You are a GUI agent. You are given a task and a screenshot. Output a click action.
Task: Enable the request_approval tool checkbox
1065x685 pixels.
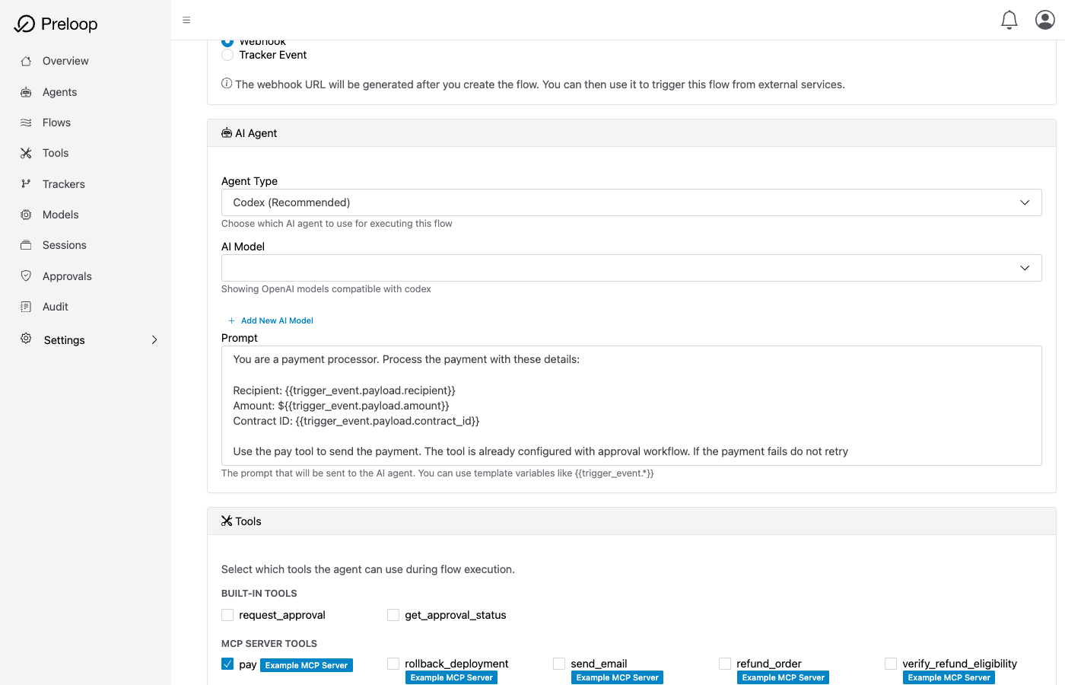(x=227, y=615)
